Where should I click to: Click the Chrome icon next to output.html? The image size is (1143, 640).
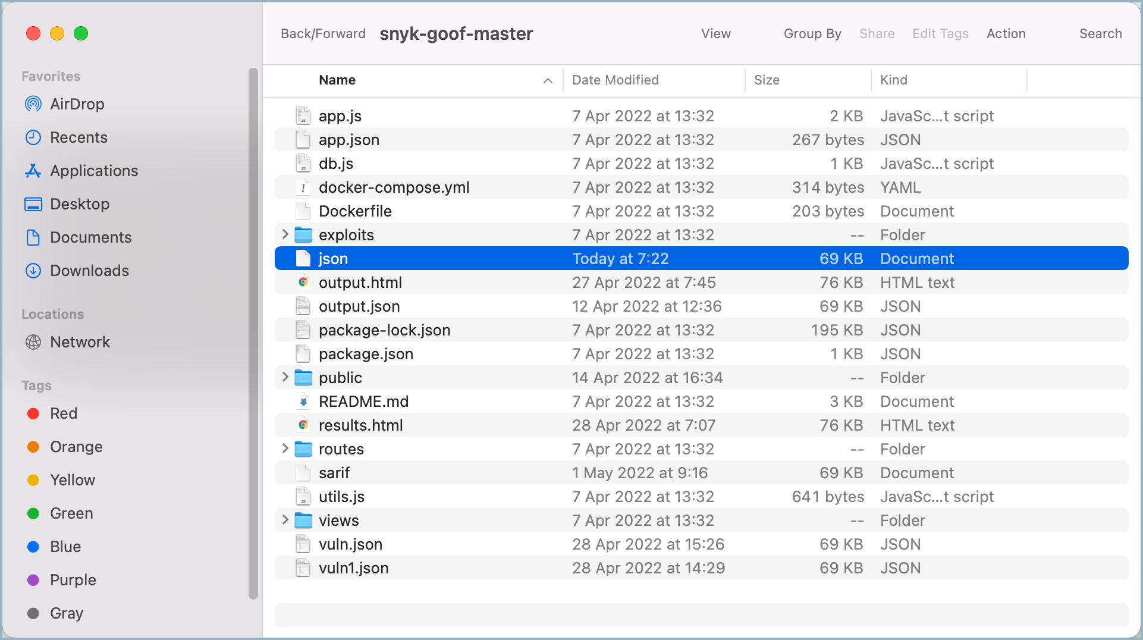pos(304,282)
